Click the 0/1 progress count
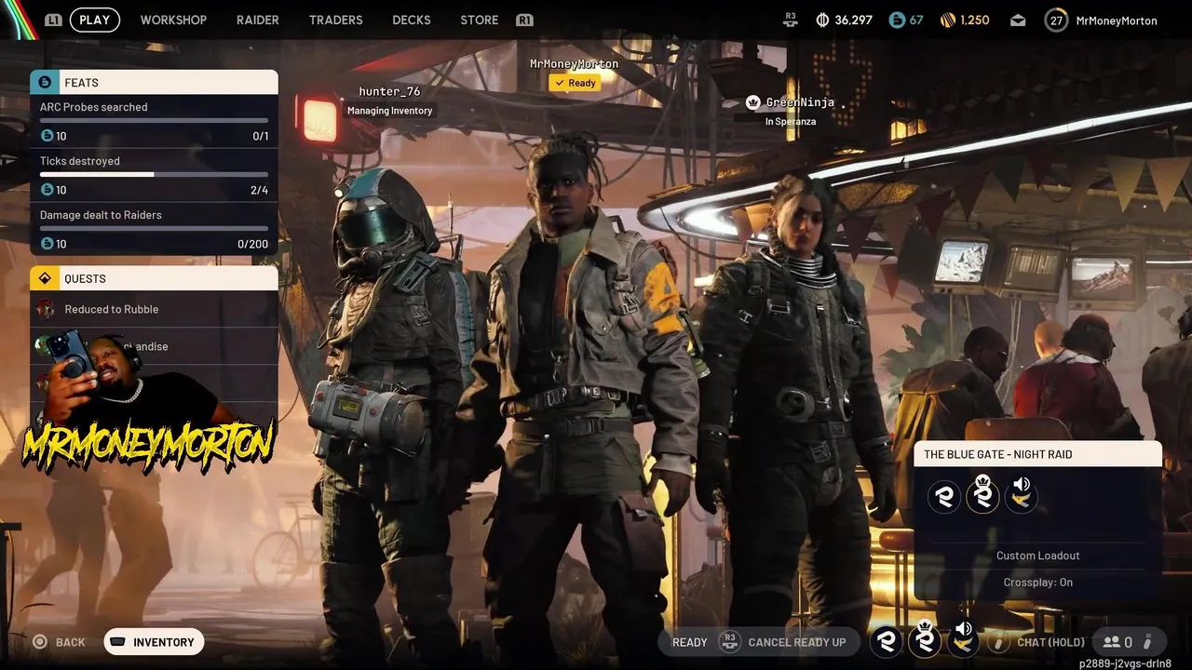This screenshot has height=670, width=1192. pos(260,136)
